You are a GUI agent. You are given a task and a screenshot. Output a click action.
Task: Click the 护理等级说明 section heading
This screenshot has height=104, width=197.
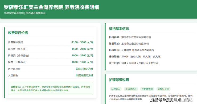pos(119,80)
